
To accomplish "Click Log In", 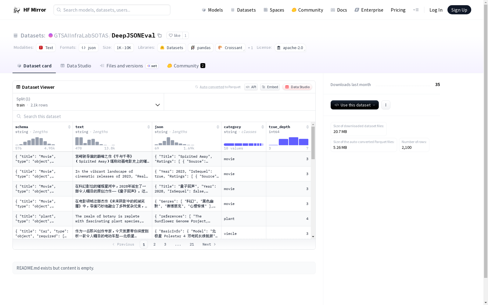I will (436, 10).
